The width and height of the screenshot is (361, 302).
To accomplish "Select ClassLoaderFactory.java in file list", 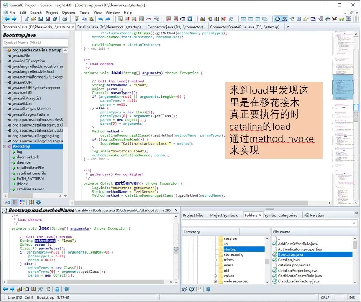I will (x=298, y=281).
